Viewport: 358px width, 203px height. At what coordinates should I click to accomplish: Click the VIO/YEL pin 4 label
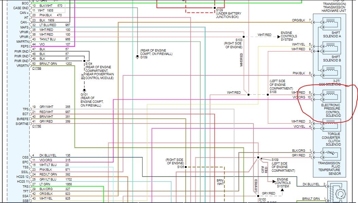[302, 126]
